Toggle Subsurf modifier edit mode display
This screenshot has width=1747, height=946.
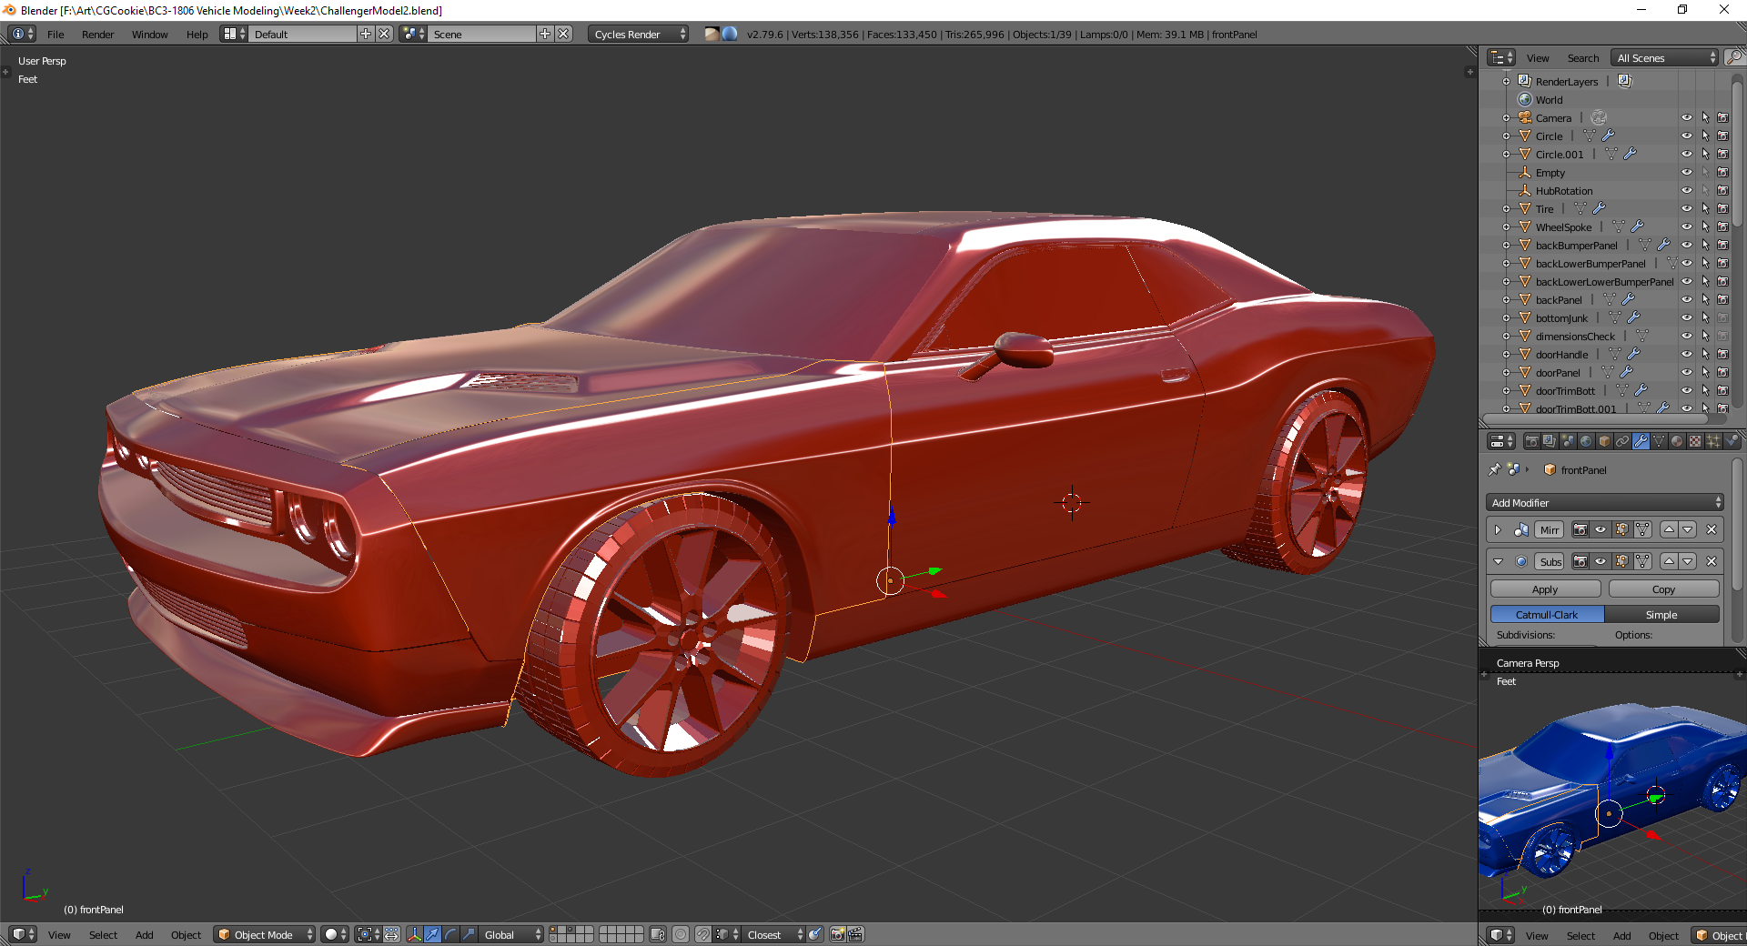(x=1621, y=561)
